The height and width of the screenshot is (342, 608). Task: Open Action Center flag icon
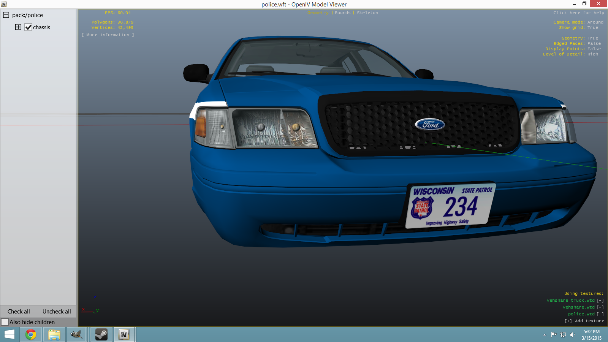click(554, 335)
